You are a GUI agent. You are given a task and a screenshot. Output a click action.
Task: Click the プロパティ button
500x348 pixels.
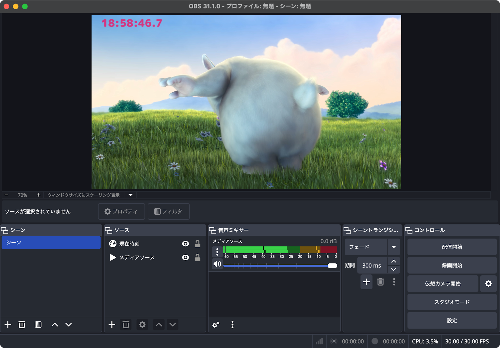point(121,211)
